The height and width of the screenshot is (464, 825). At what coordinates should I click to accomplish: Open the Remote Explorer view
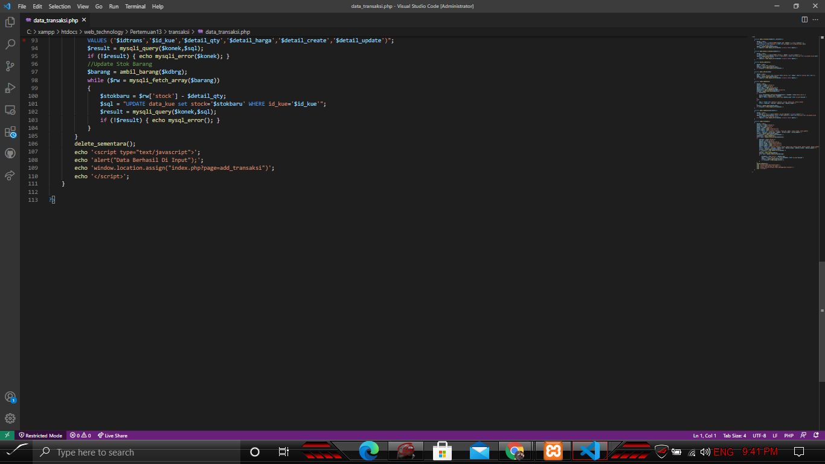tap(10, 110)
